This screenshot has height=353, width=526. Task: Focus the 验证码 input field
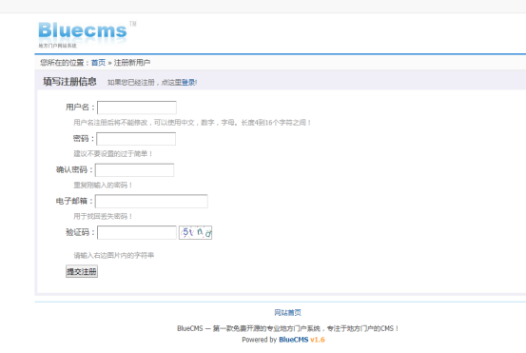pos(137,232)
